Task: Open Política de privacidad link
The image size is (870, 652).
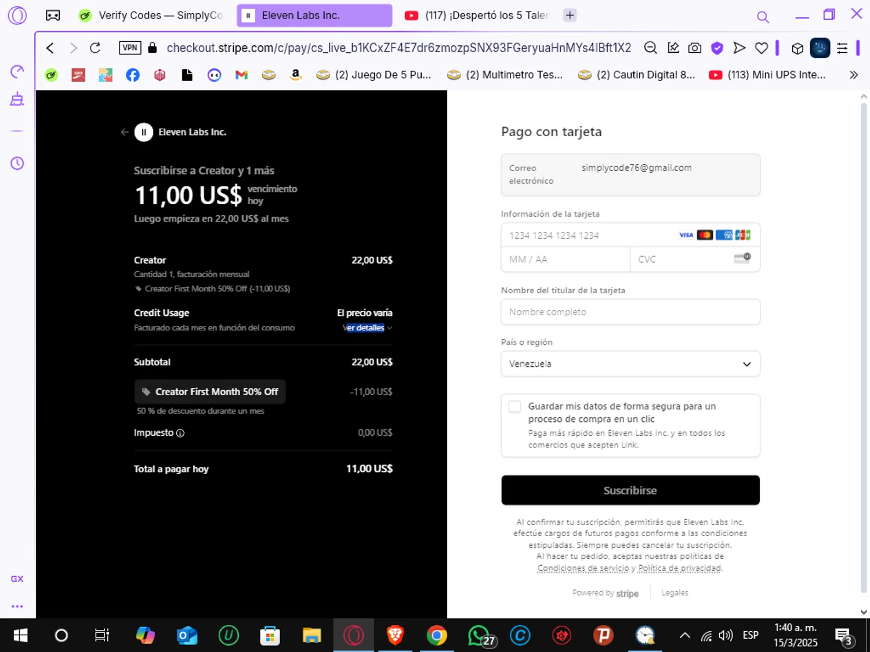Action: [680, 568]
